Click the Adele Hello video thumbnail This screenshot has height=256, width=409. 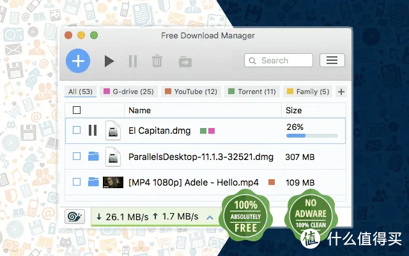click(x=113, y=182)
